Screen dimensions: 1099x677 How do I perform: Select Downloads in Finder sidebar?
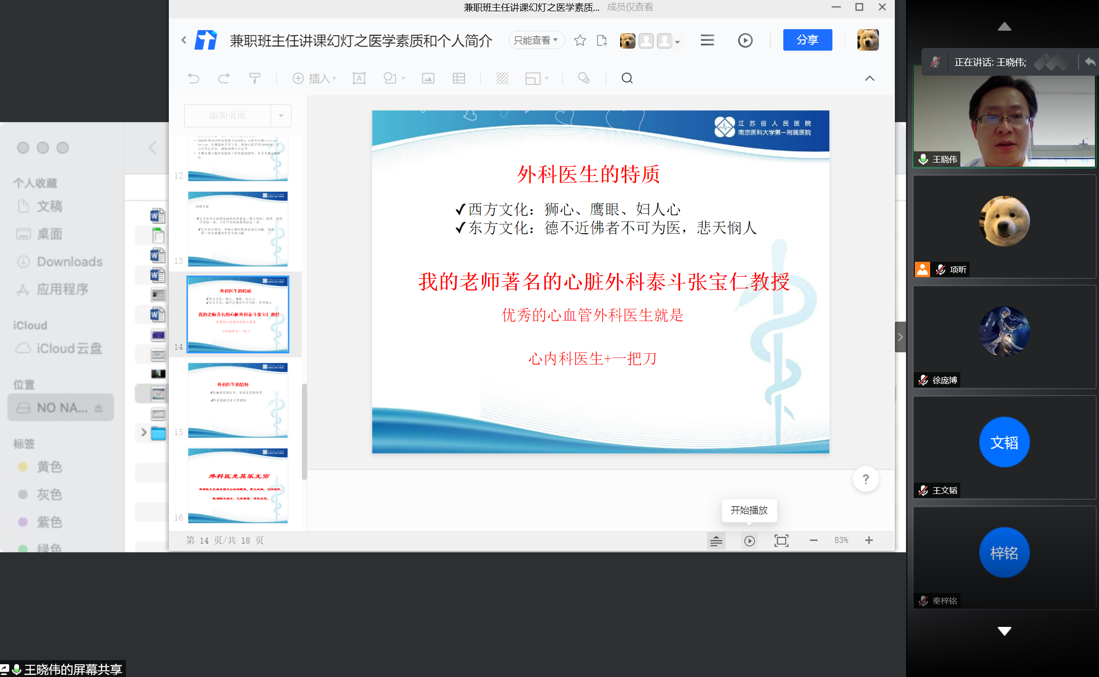[70, 262]
